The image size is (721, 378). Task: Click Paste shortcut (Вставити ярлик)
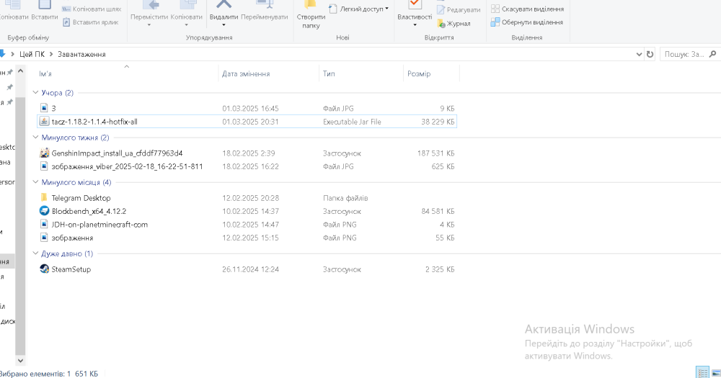(x=91, y=22)
